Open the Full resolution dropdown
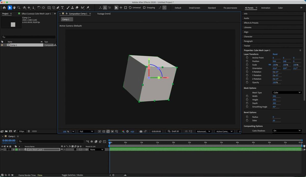Screen dimensions: 306x177 coord(86,132)
